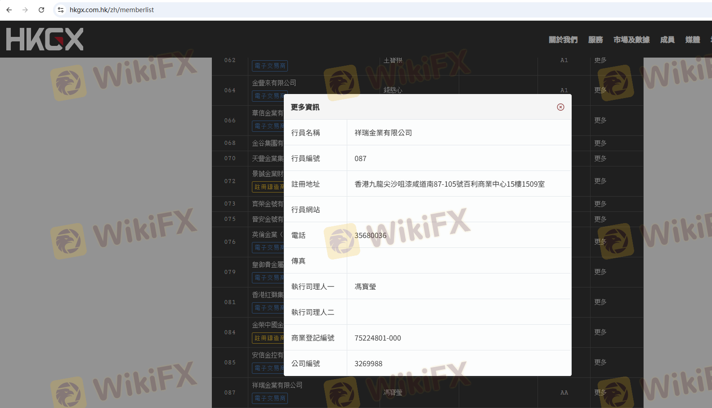This screenshot has height=408, width=712.
Task: Open 更多 details for member 079
Action: pos(600,272)
